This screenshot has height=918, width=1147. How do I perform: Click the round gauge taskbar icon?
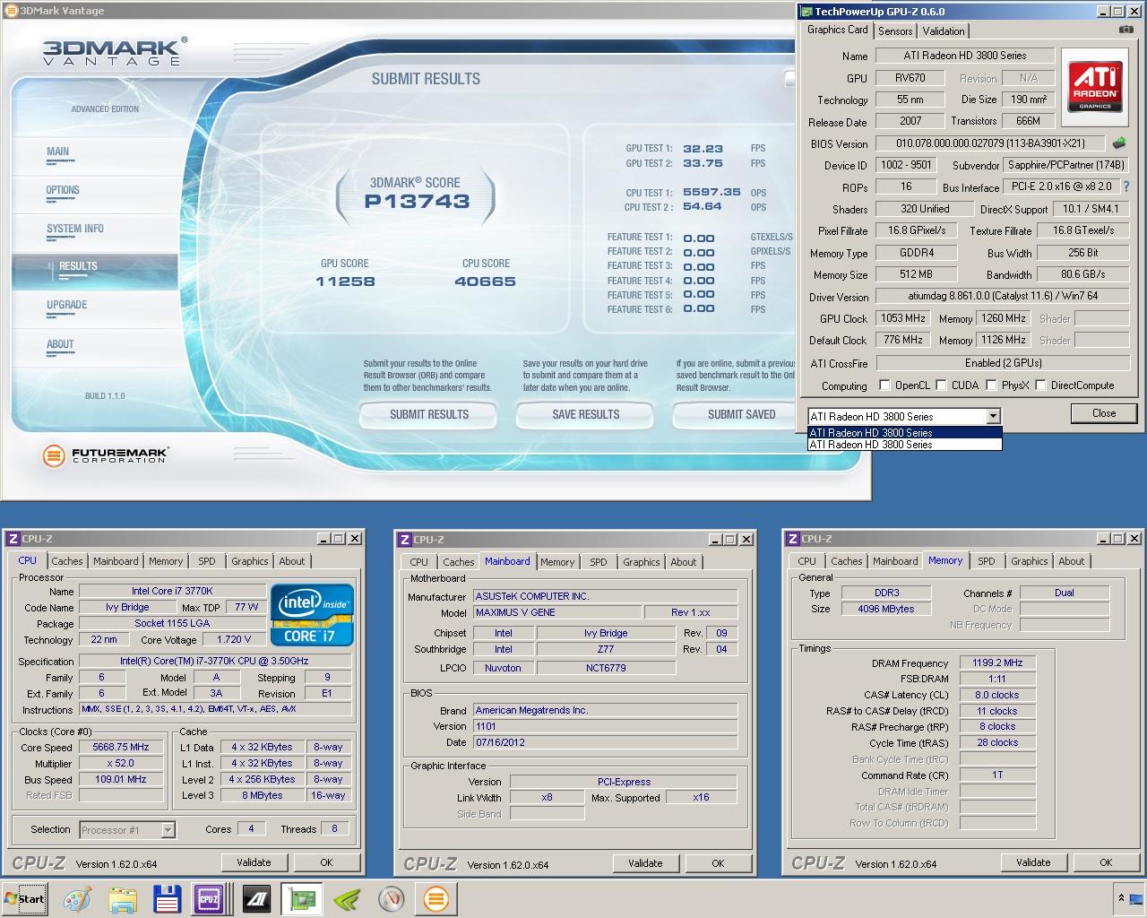pos(392,899)
